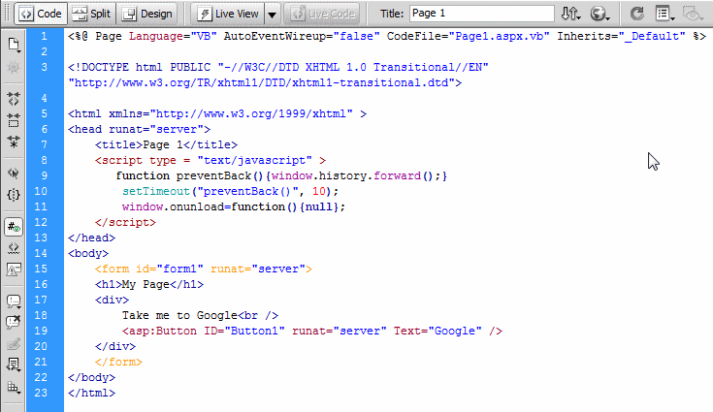The height and width of the screenshot is (412, 713).
Task: Open the Live View options dropdown arrow
Action: pos(272,15)
